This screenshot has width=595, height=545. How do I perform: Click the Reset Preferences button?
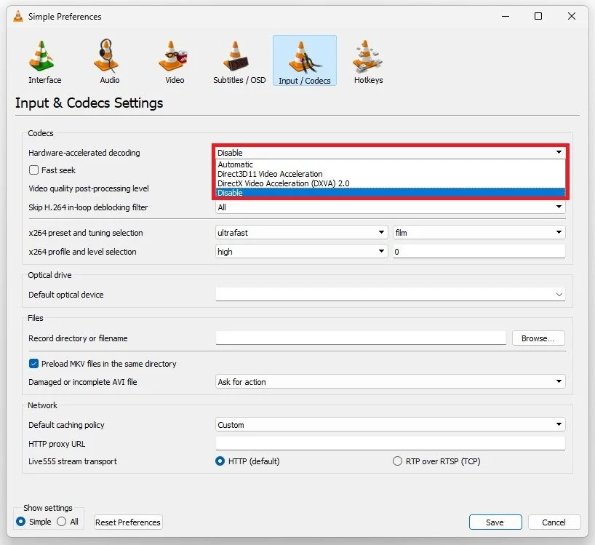(x=128, y=522)
